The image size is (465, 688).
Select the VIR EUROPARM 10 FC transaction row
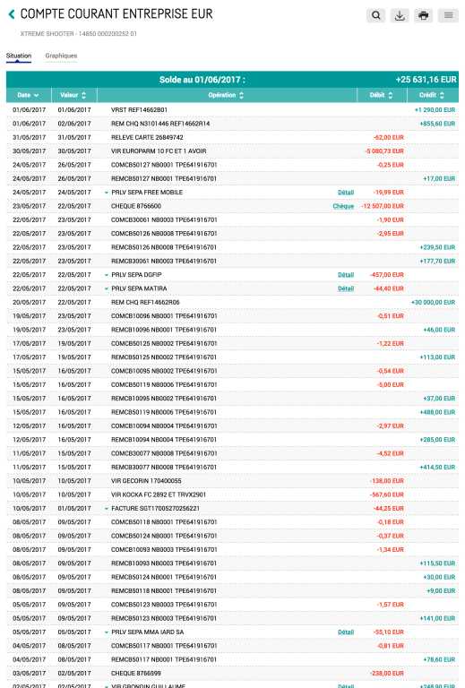(233, 151)
